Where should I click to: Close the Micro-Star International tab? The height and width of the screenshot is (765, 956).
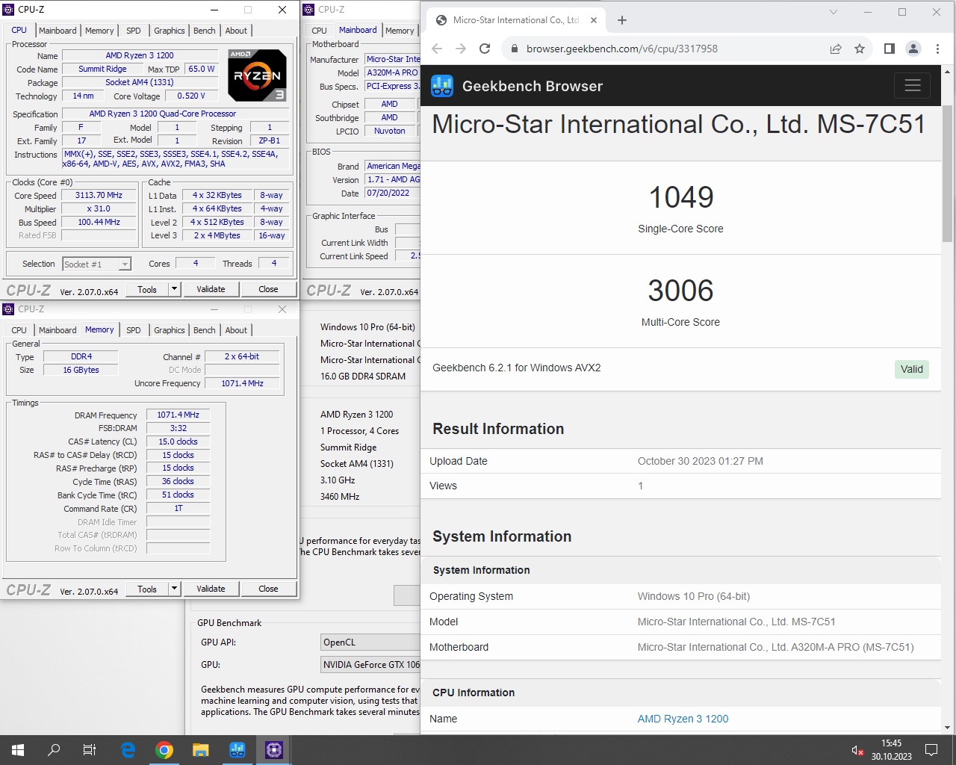point(594,20)
